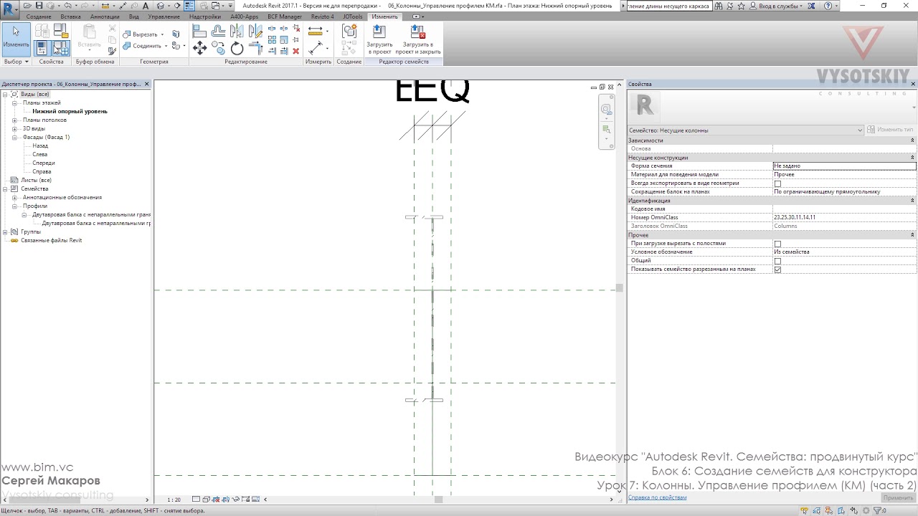Click the Save icon in quick access toolbar

[39, 6]
